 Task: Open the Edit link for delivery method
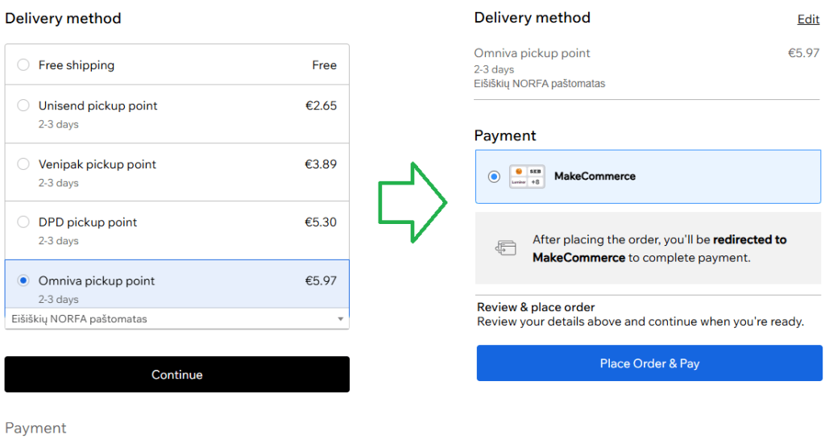(x=808, y=19)
